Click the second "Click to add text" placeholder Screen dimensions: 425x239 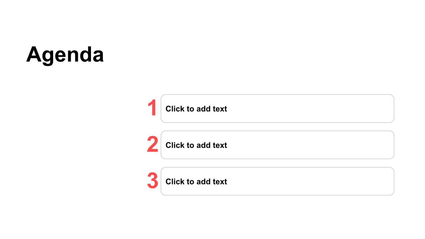point(196,145)
